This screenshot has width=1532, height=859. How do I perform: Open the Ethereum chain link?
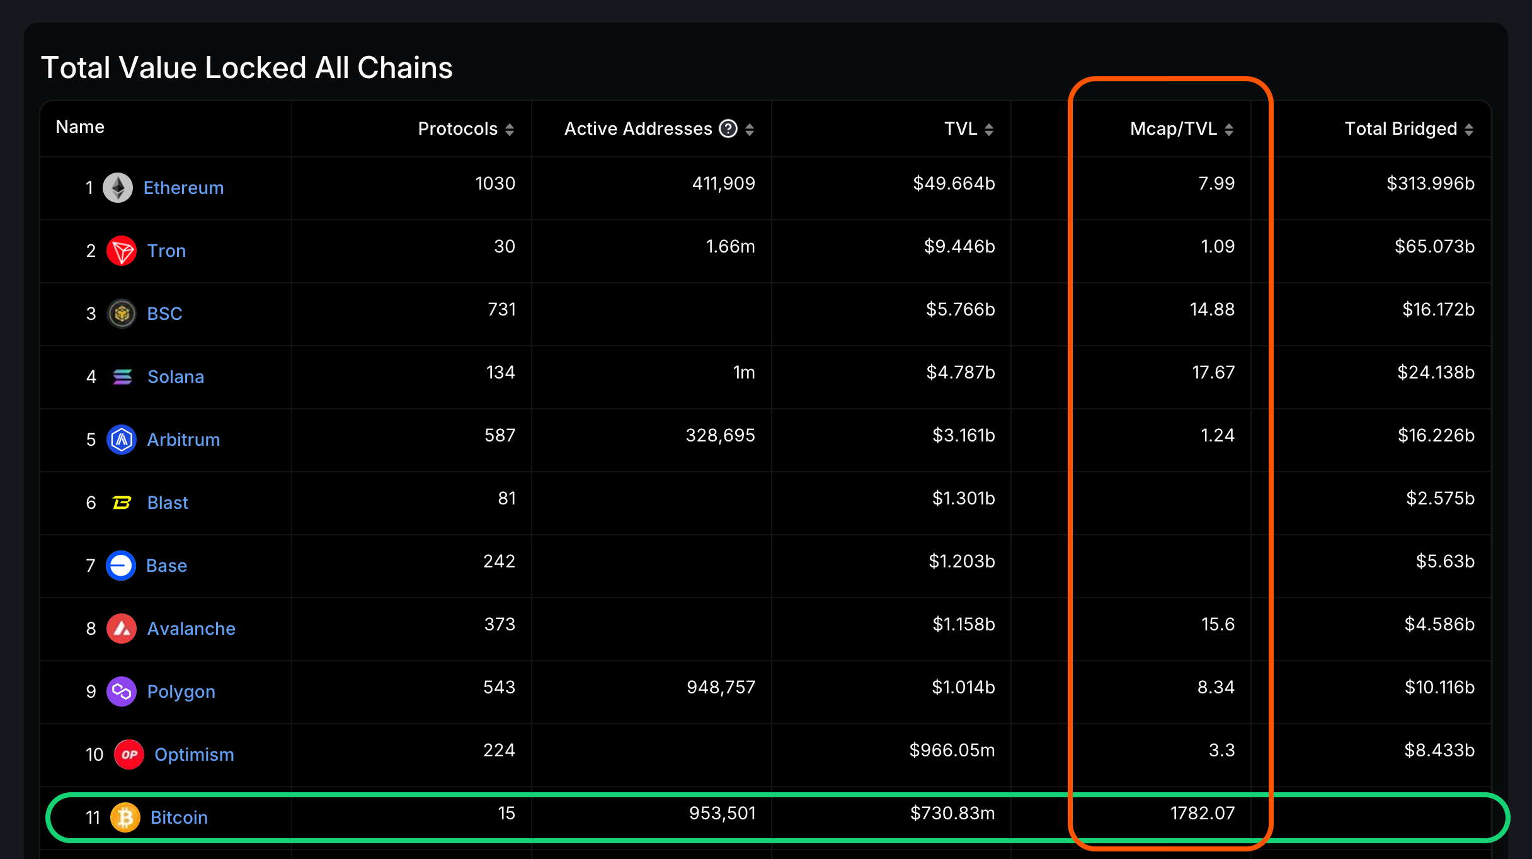click(183, 187)
